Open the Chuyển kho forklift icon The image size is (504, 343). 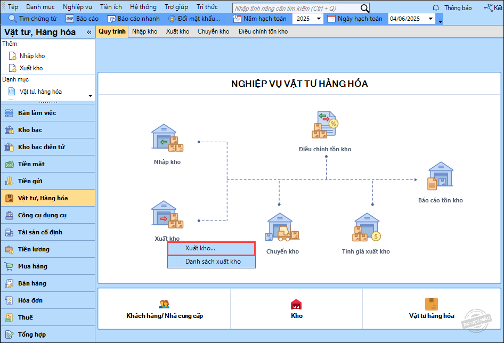(x=282, y=227)
